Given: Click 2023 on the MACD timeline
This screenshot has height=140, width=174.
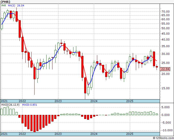Looking at the screenshot, I should click(58, 134).
